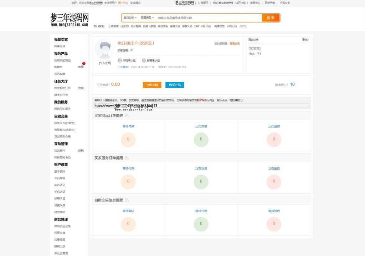
Task: Open the 游戏名称 dropdown
Action: tap(129, 17)
